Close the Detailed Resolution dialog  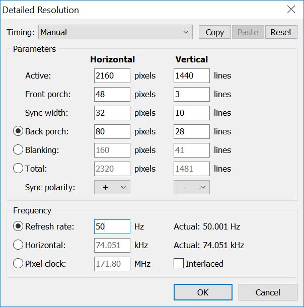(290, 10)
